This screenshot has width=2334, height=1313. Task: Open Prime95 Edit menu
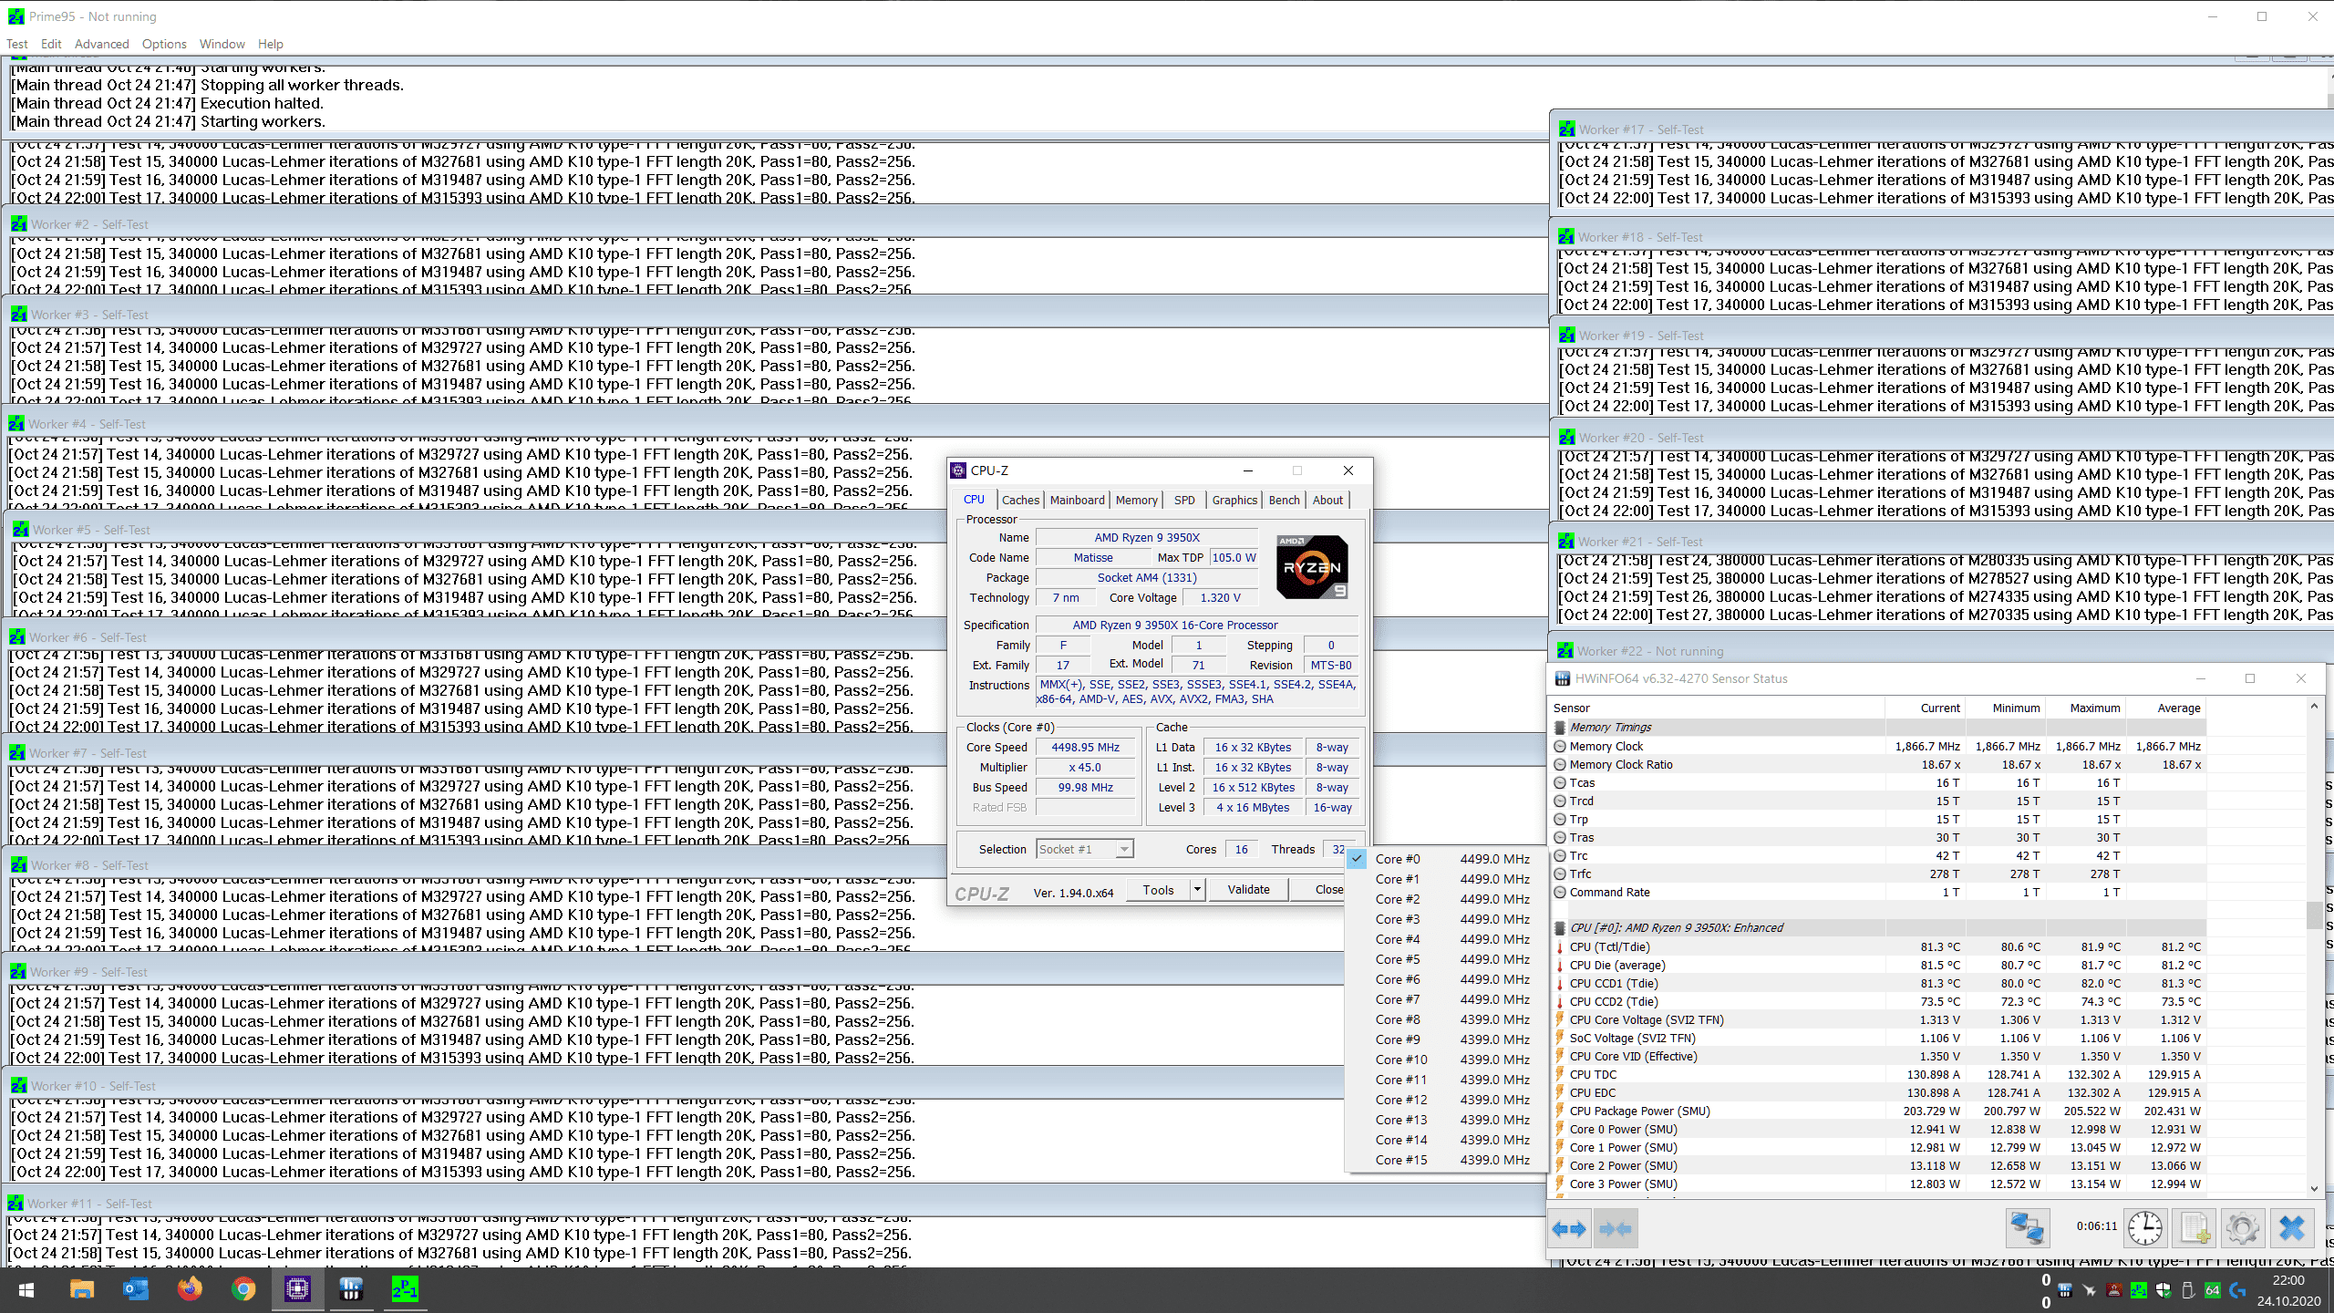51,44
